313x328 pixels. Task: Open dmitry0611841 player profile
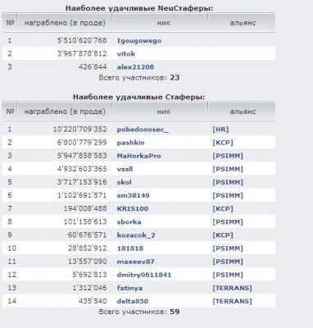click(x=144, y=275)
